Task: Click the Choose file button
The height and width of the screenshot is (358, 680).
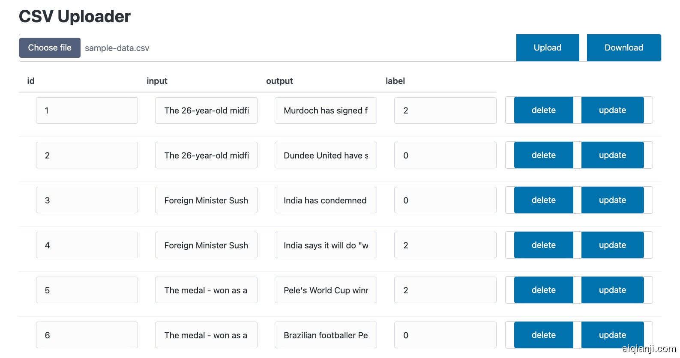Action: (50, 48)
